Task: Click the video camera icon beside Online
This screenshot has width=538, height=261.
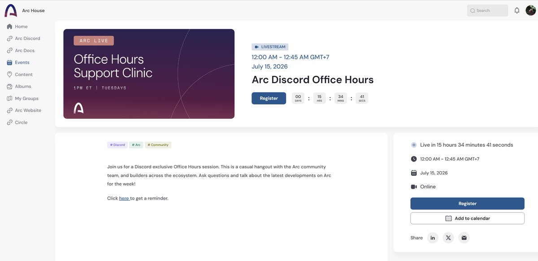Action: [414, 187]
